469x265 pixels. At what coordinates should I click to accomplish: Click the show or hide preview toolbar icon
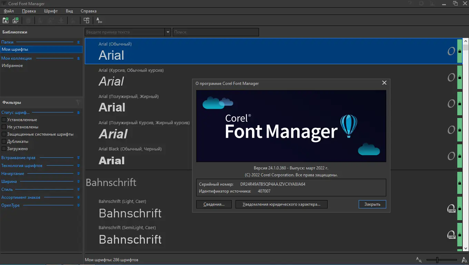tap(86, 20)
